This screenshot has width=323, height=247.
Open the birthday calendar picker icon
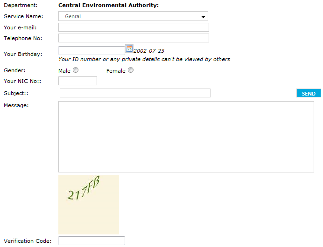click(129, 49)
